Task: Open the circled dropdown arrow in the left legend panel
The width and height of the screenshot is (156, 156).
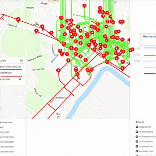Action: [x=21, y=61]
